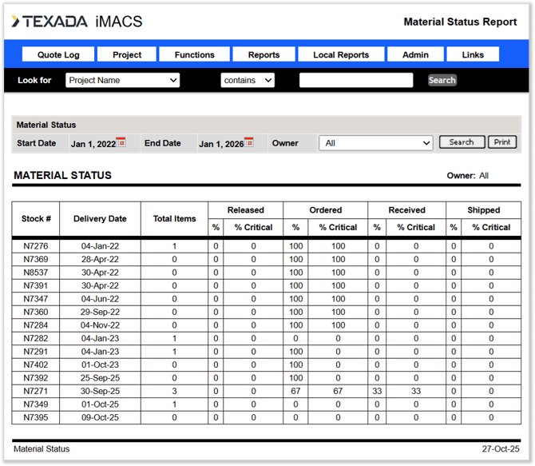
Task: Open the Project menu
Action: click(x=127, y=55)
